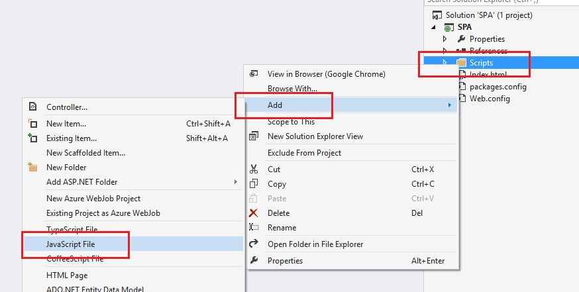The width and height of the screenshot is (579, 292).
Task: Choose JavaScript File from Add submenu
Action: [70, 244]
